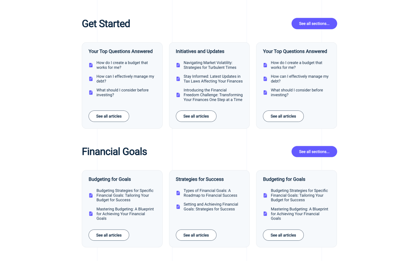Open Introducing the Financial Freedom Challenge article
This screenshot has width=419, height=261.
click(x=213, y=95)
